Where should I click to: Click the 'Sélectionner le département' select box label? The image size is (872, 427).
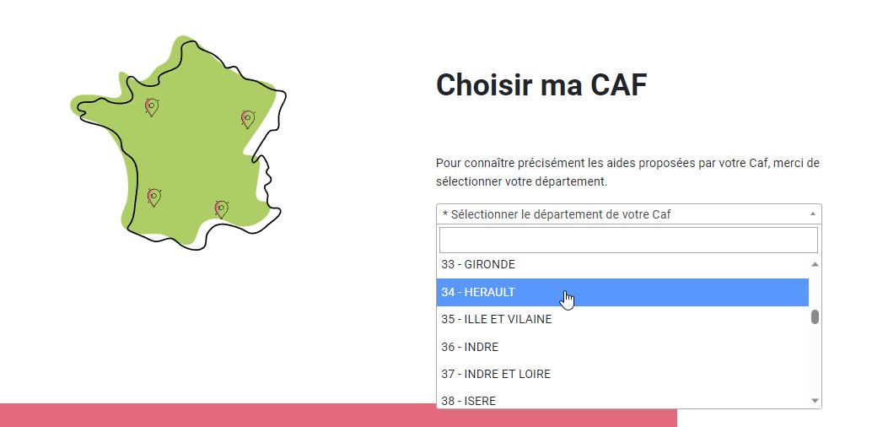tap(556, 214)
